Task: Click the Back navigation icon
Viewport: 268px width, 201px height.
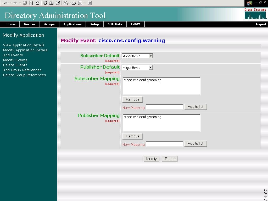Action: pos(5,3)
